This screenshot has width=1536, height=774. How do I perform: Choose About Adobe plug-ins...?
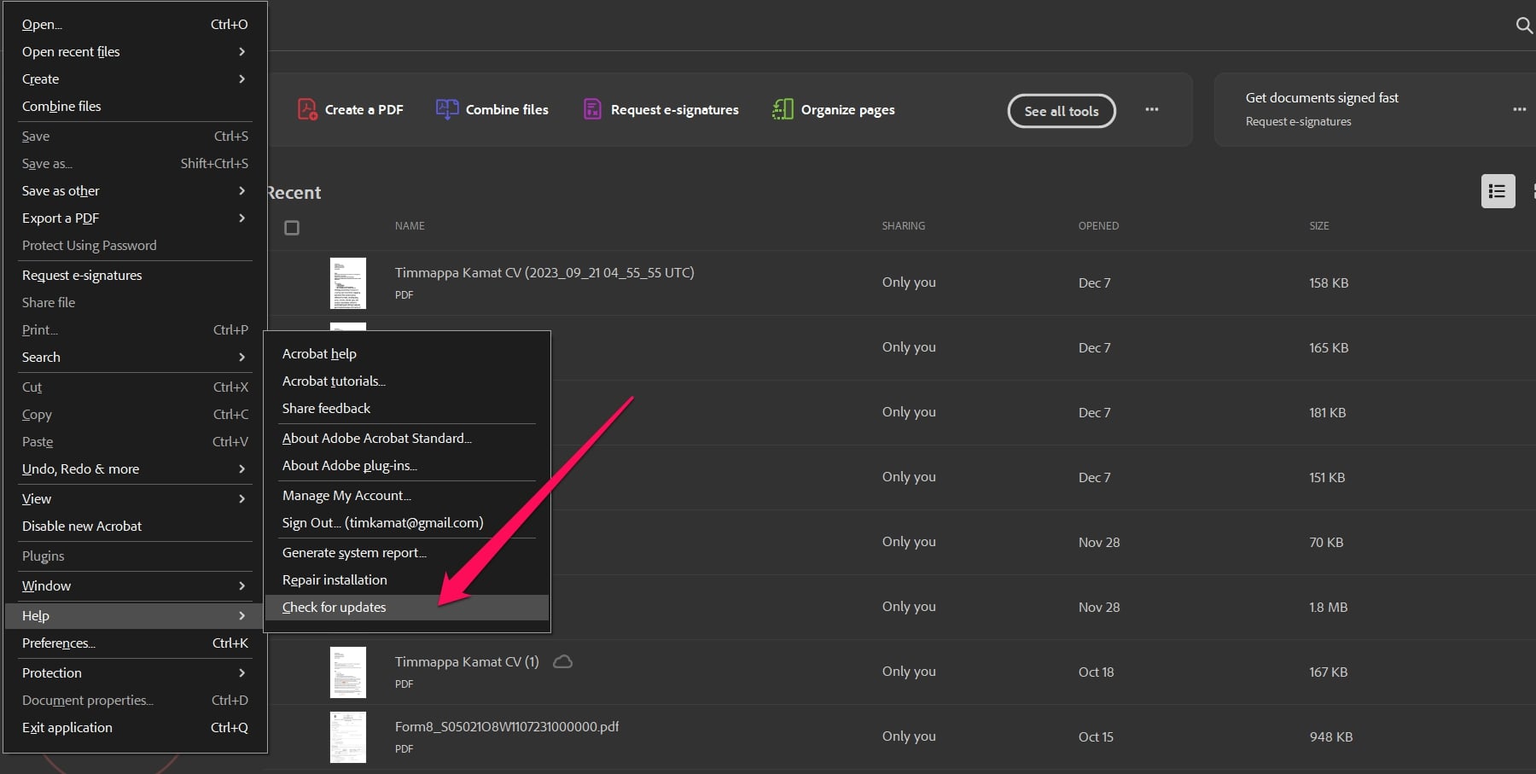pyautogui.click(x=407, y=465)
